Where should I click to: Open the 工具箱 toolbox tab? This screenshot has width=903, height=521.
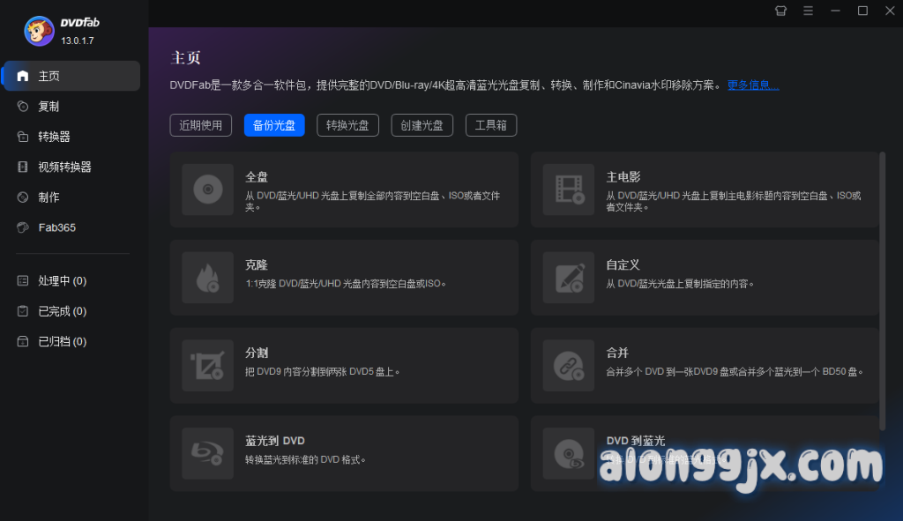tap(491, 125)
